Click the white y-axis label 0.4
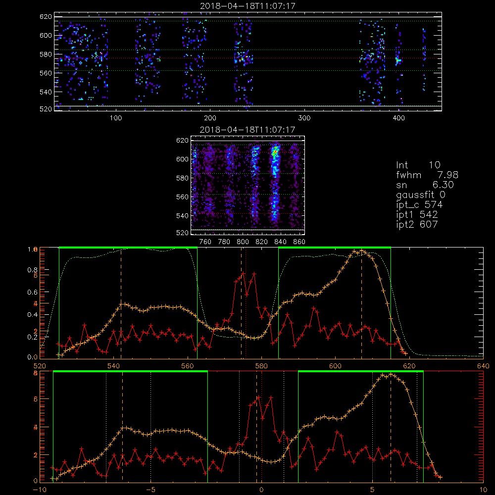495x495 pixels. [x=32, y=314]
